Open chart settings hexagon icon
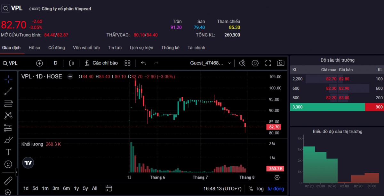This screenshot has height=196, width=384. (255, 63)
